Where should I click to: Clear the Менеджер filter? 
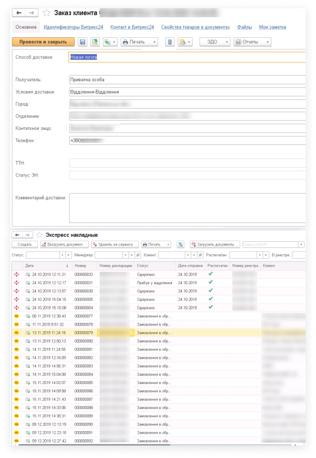coord(132,255)
